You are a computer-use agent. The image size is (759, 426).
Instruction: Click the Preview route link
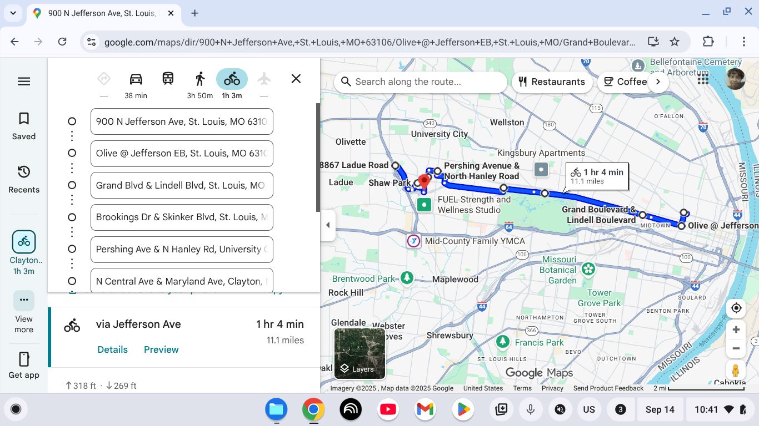[161, 349]
